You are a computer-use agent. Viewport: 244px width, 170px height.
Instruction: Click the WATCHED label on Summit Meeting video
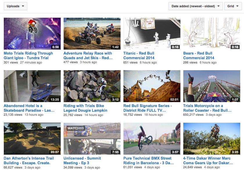point(76,128)
